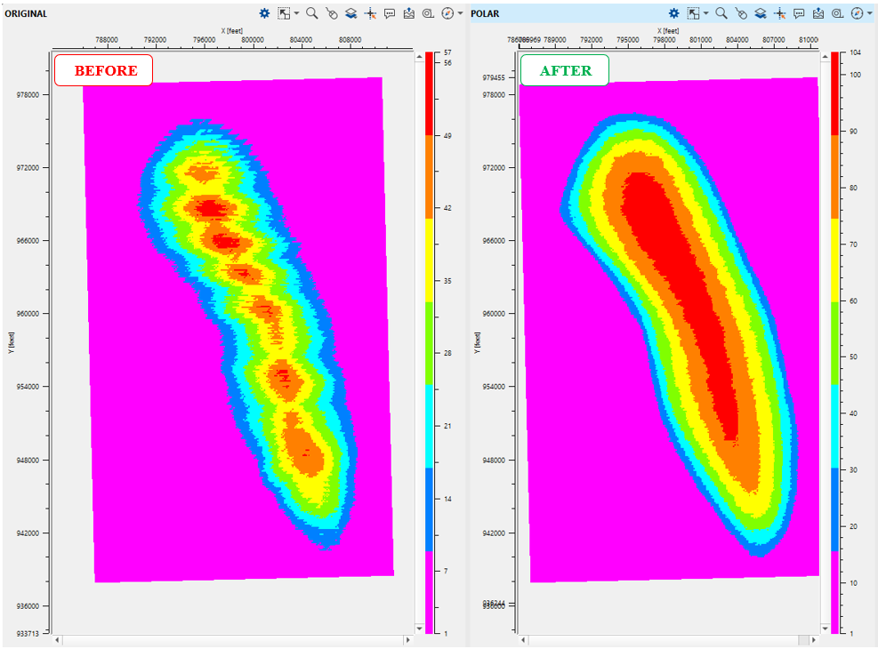
Task: Click left scroll arrow under ORIGINAL map
Action: pos(57,639)
